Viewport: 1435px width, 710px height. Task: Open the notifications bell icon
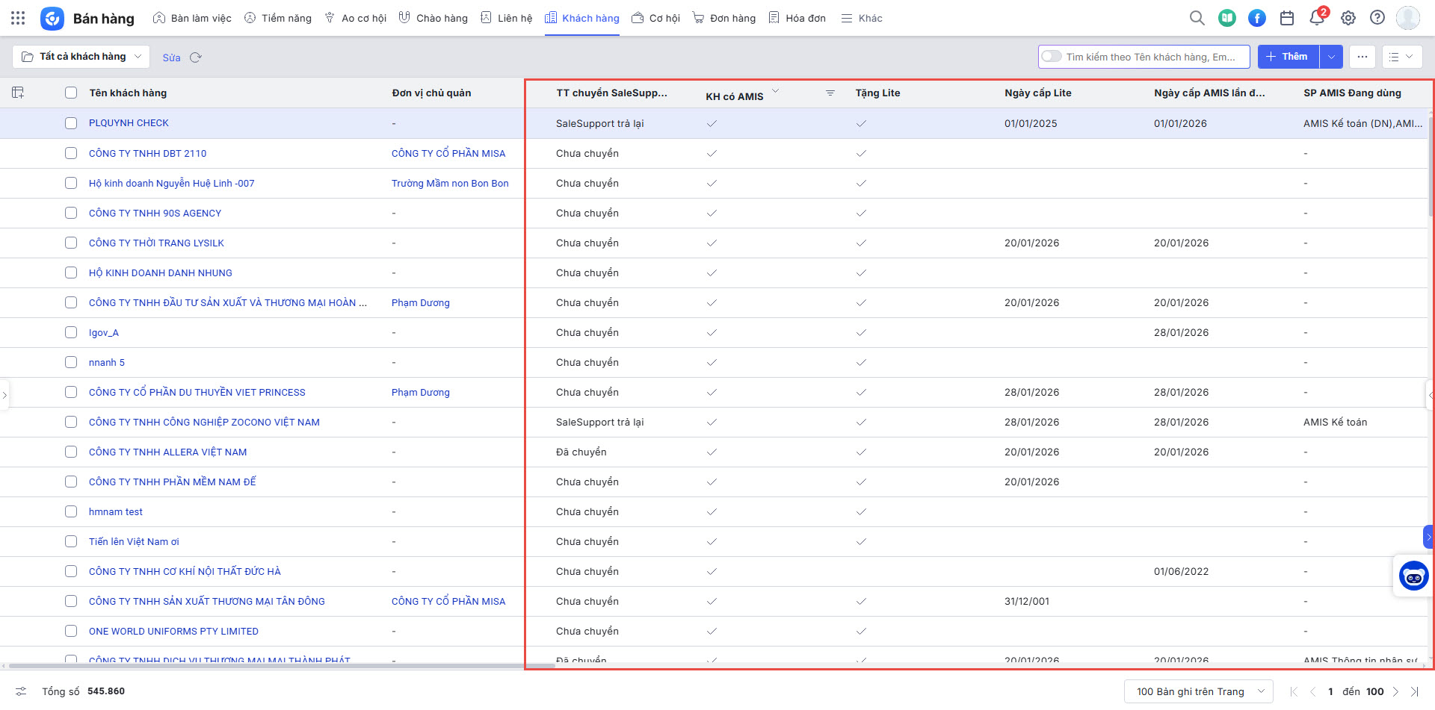1317,18
